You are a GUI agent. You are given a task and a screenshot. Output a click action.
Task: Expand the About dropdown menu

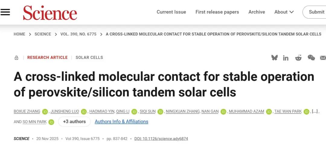coord(284,12)
